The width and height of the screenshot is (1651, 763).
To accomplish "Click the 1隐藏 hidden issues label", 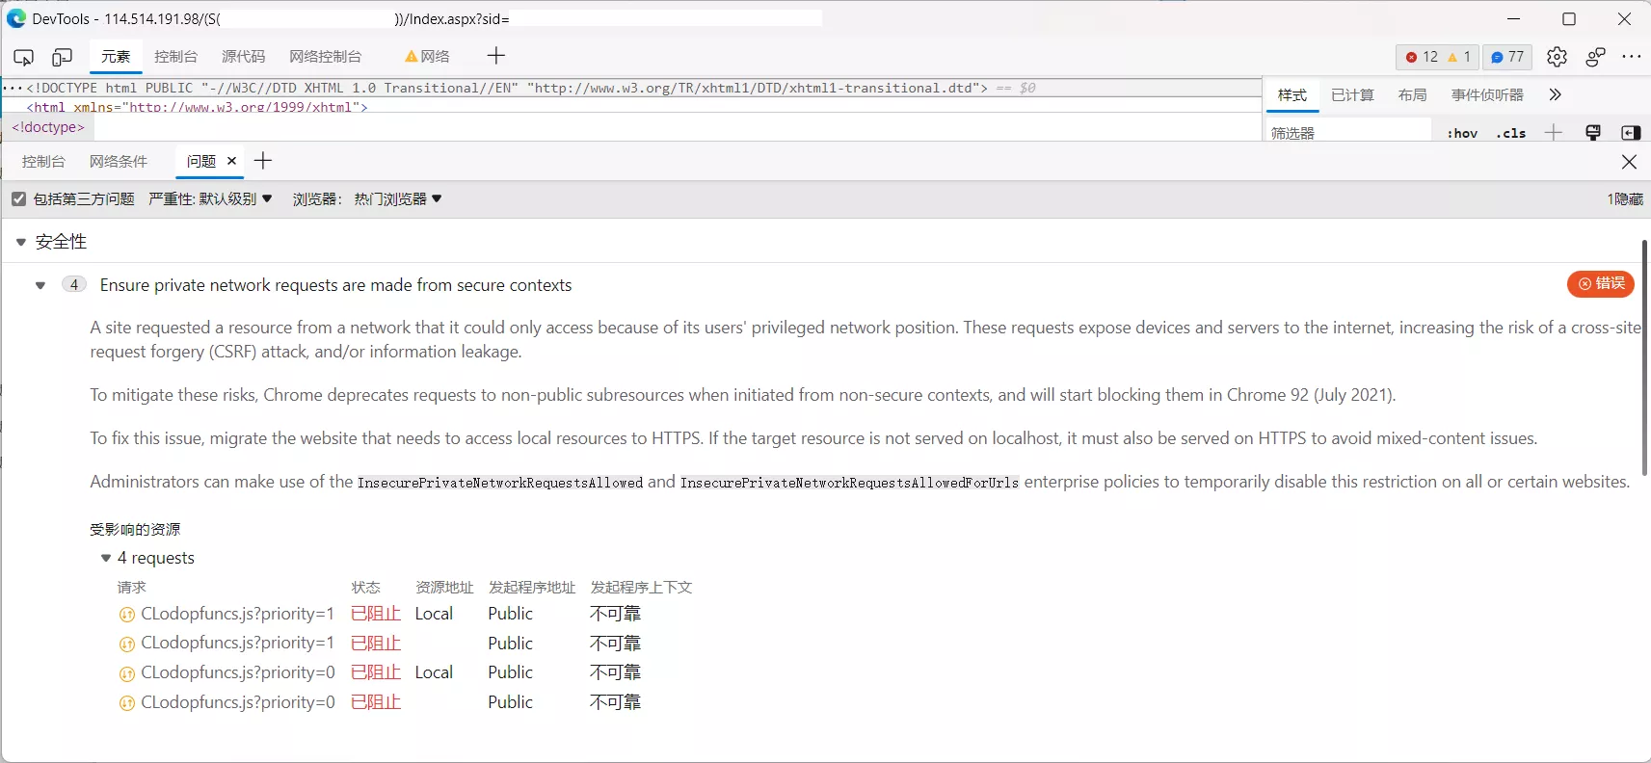I will [1625, 198].
